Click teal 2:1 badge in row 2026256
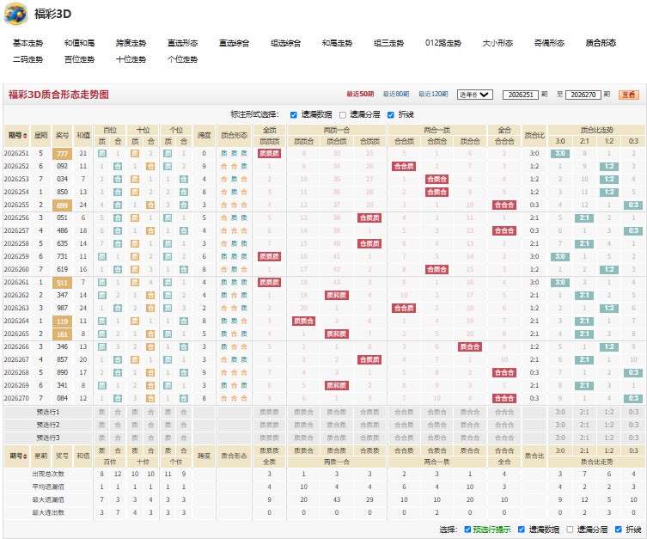This screenshot has height=539, width=647. click(584, 217)
